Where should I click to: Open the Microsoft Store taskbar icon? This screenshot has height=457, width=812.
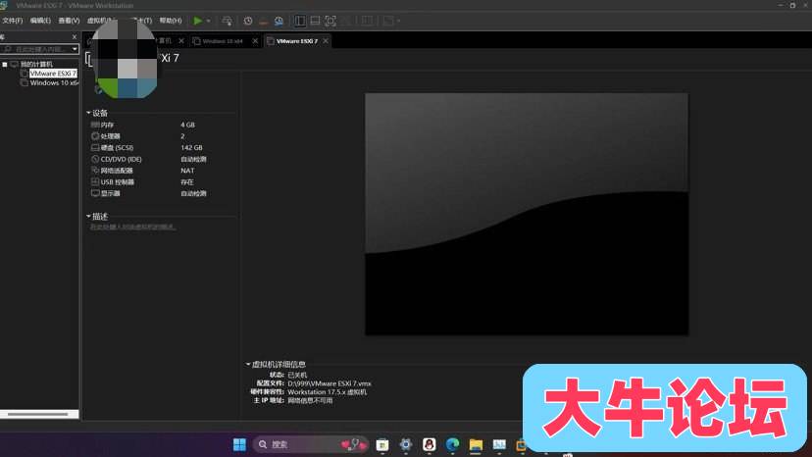click(x=382, y=444)
